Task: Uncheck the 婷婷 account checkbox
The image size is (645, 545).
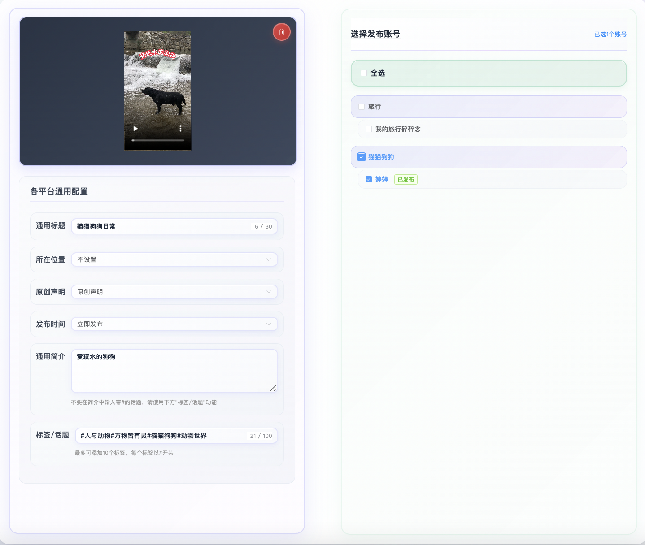Action: (x=369, y=179)
